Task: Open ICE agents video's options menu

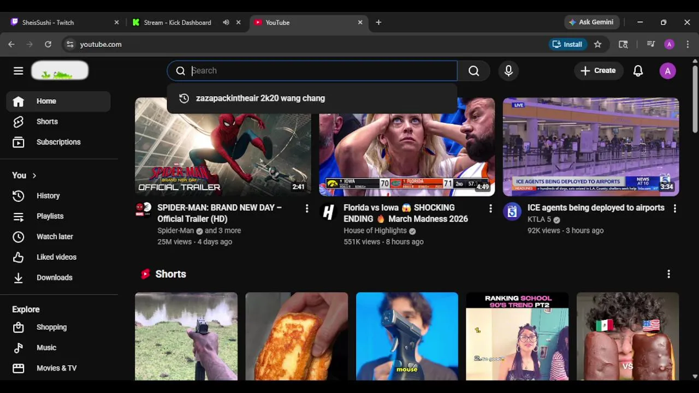Action: [x=674, y=209]
